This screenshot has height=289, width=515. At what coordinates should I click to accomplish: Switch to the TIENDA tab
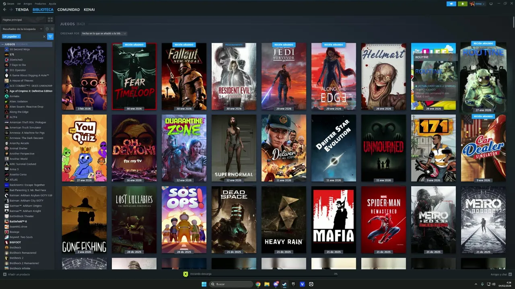click(22, 10)
